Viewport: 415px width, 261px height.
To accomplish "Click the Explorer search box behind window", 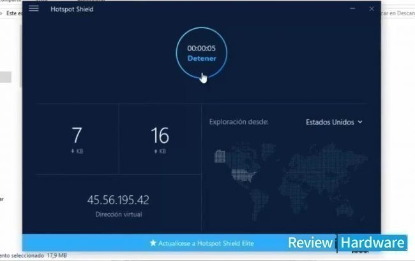I will [x=398, y=12].
